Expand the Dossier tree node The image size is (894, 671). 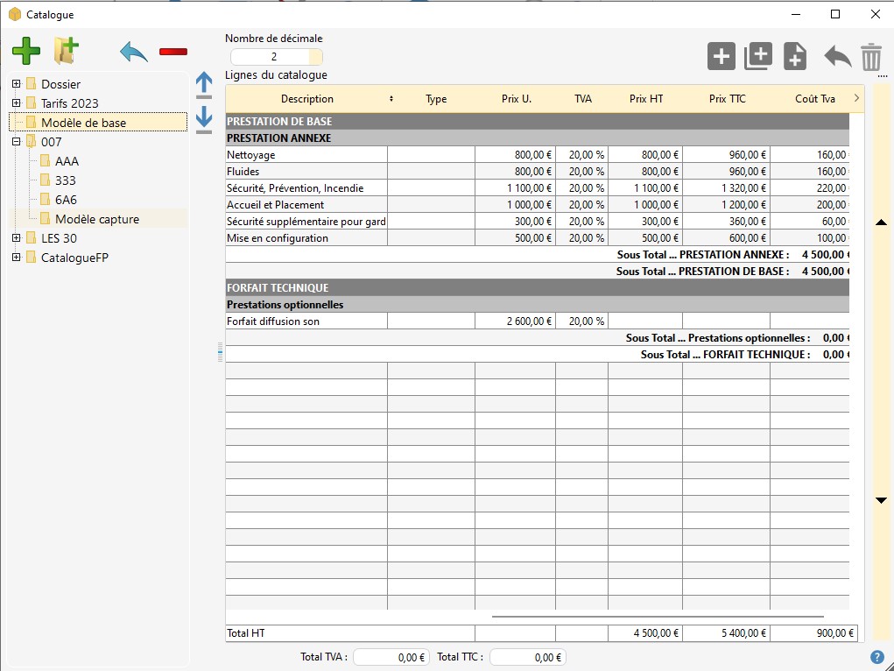[16, 84]
